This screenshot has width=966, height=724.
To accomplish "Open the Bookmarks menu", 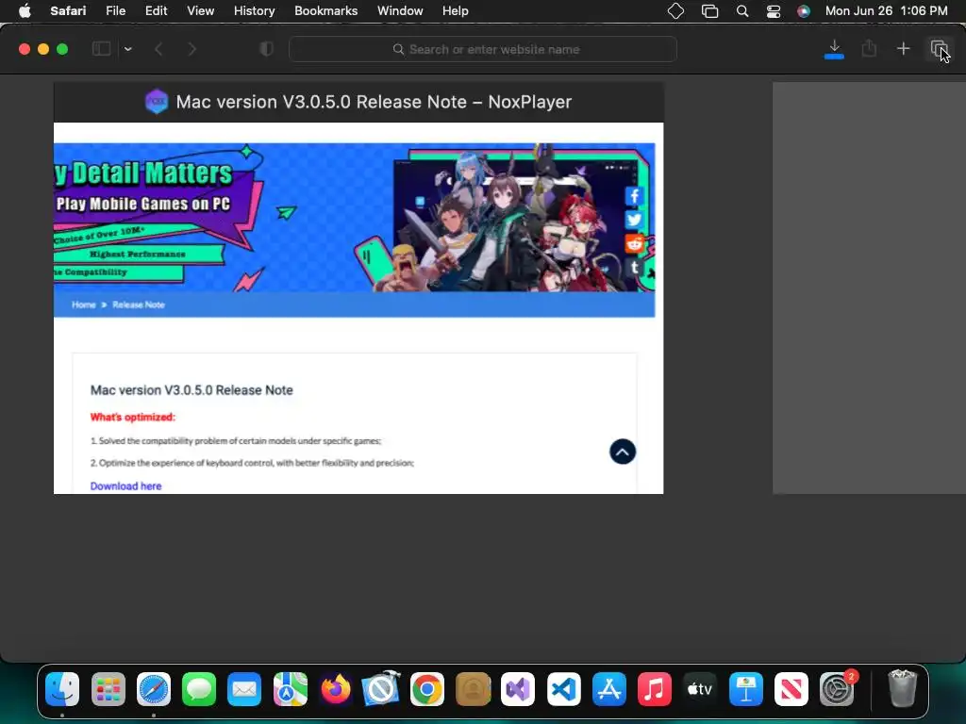I will tap(325, 11).
